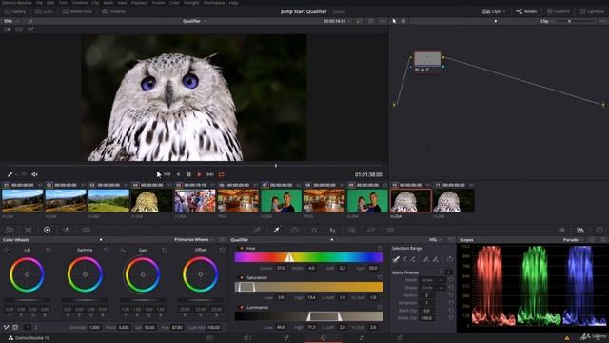609x343 pixels.
Task: Open the LUTs panel
Action: [x=44, y=11]
